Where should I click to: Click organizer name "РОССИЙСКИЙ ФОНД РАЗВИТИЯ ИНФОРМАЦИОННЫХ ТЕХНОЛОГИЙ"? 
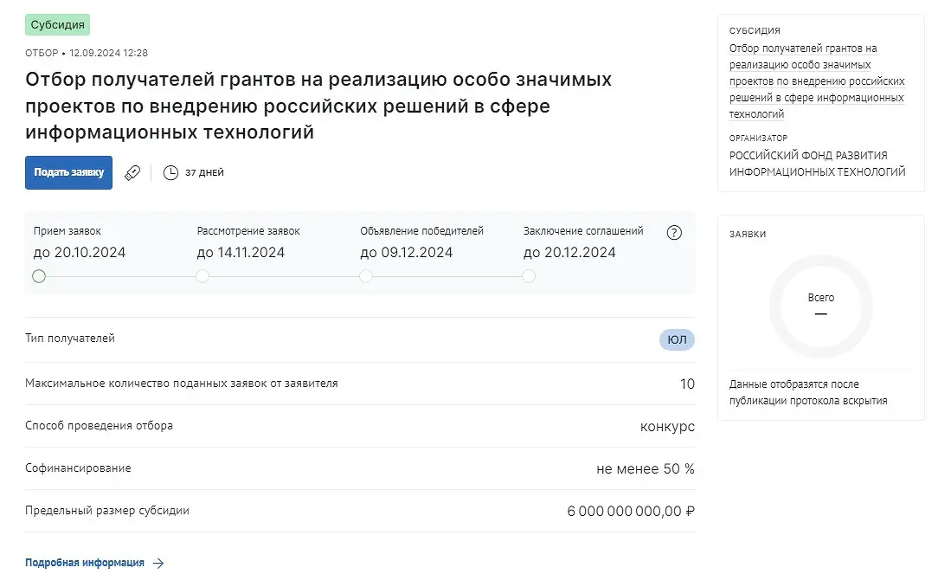817,164
